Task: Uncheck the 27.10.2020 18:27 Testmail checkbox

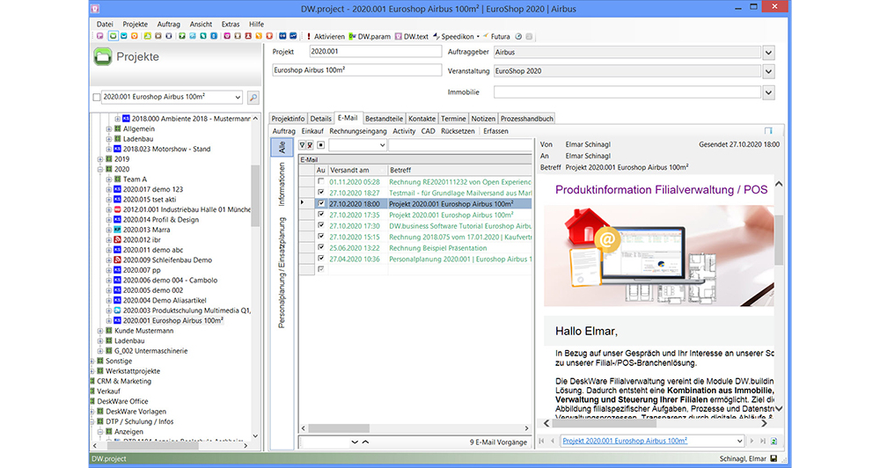Action: 320,193
